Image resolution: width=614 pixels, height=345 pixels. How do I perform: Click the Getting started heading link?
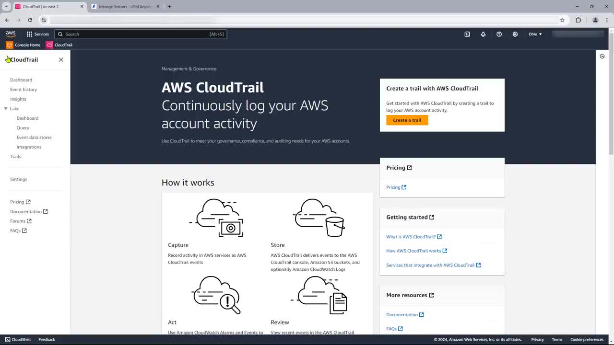(410, 217)
